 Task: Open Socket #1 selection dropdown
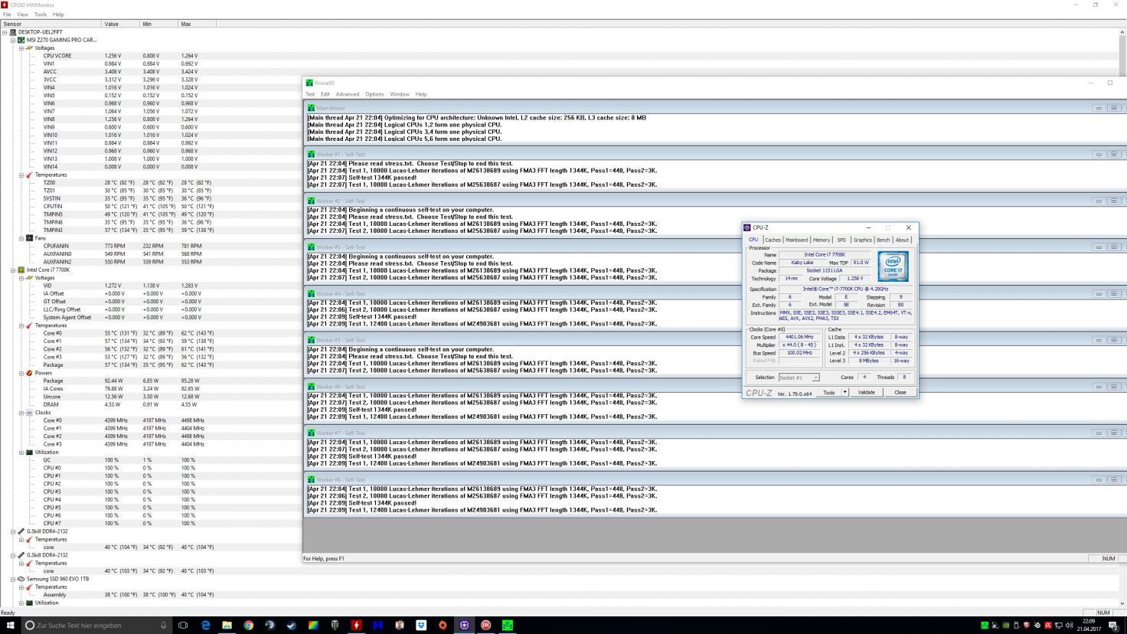(799, 377)
